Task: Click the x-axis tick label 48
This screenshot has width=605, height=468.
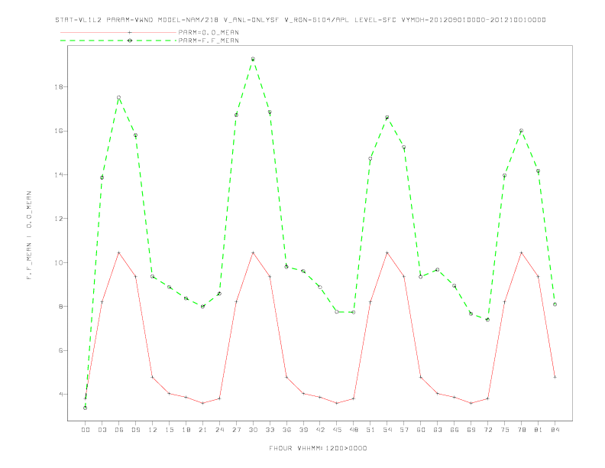Action: [354, 430]
